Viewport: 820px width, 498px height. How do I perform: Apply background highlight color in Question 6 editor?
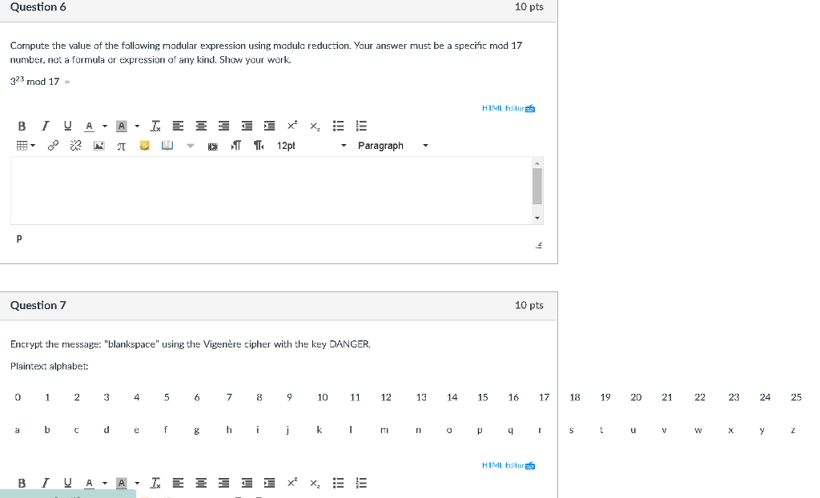point(122,126)
